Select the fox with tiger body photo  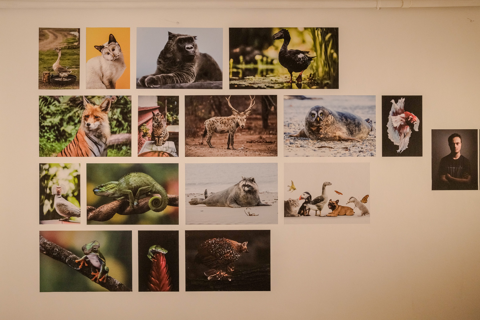[x=85, y=126]
